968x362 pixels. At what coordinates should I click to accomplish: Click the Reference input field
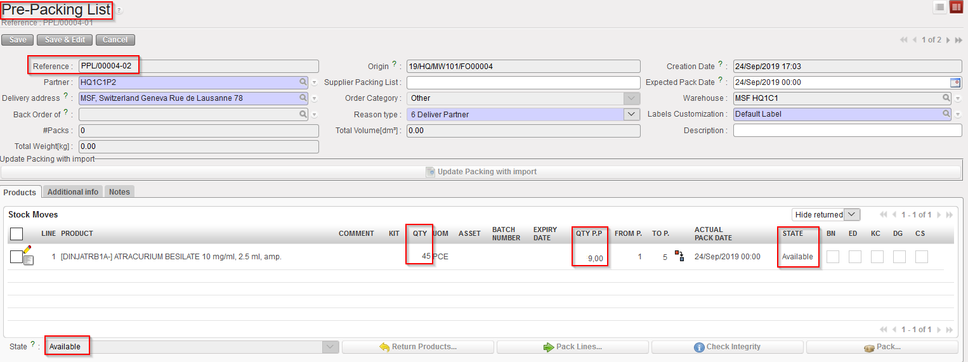[x=199, y=66]
